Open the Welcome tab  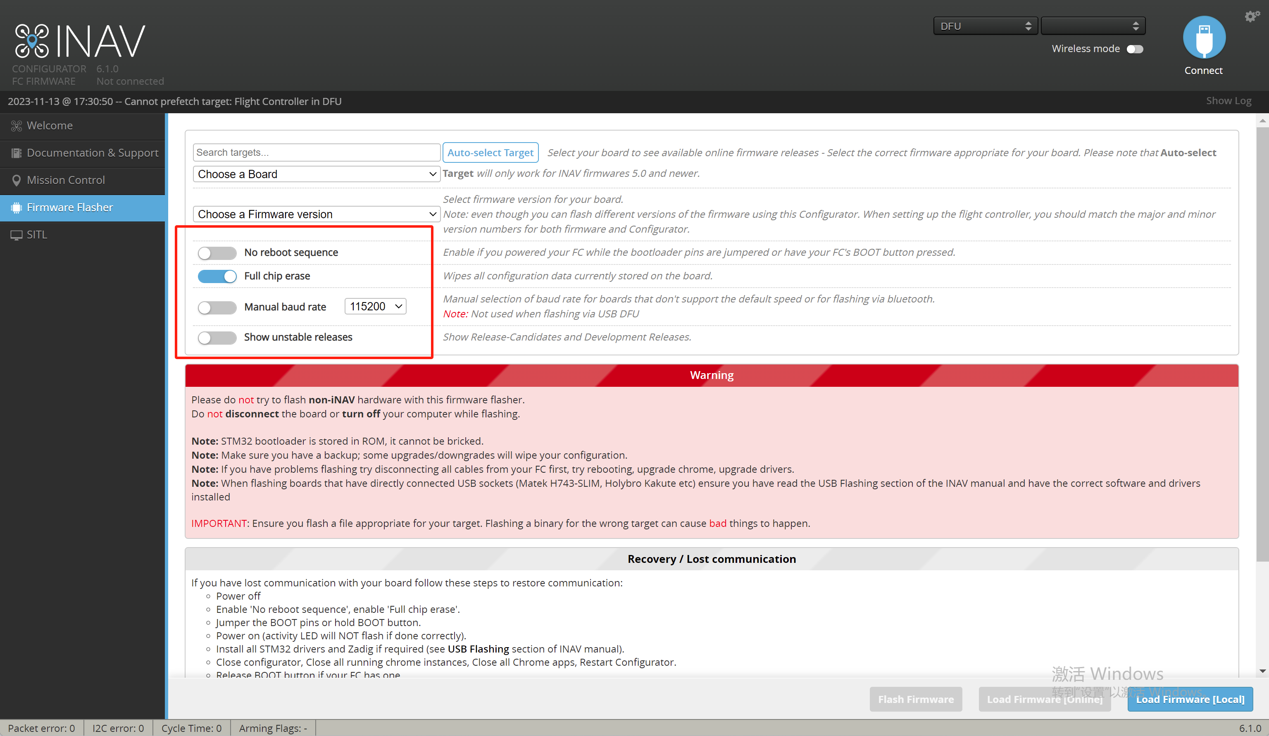tap(83, 126)
